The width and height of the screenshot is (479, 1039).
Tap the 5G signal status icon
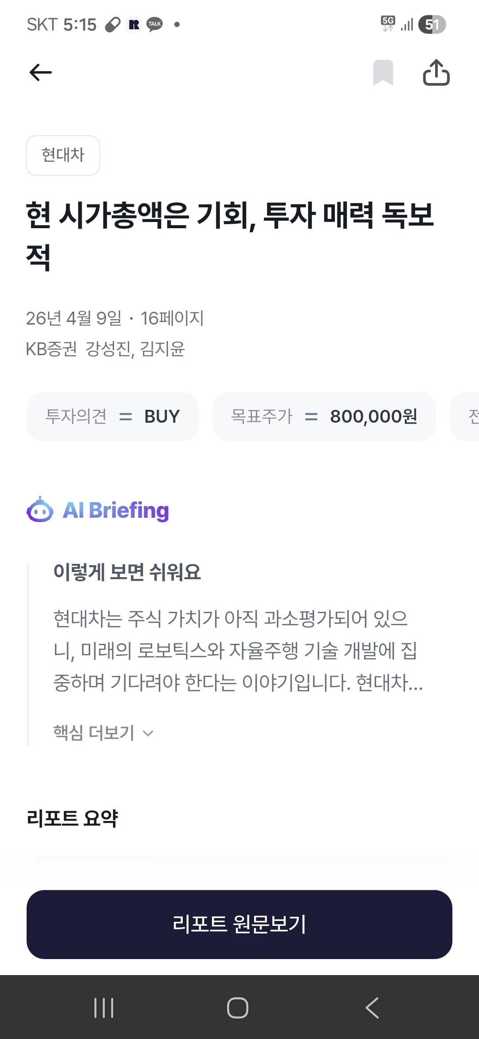[x=388, y=24]
